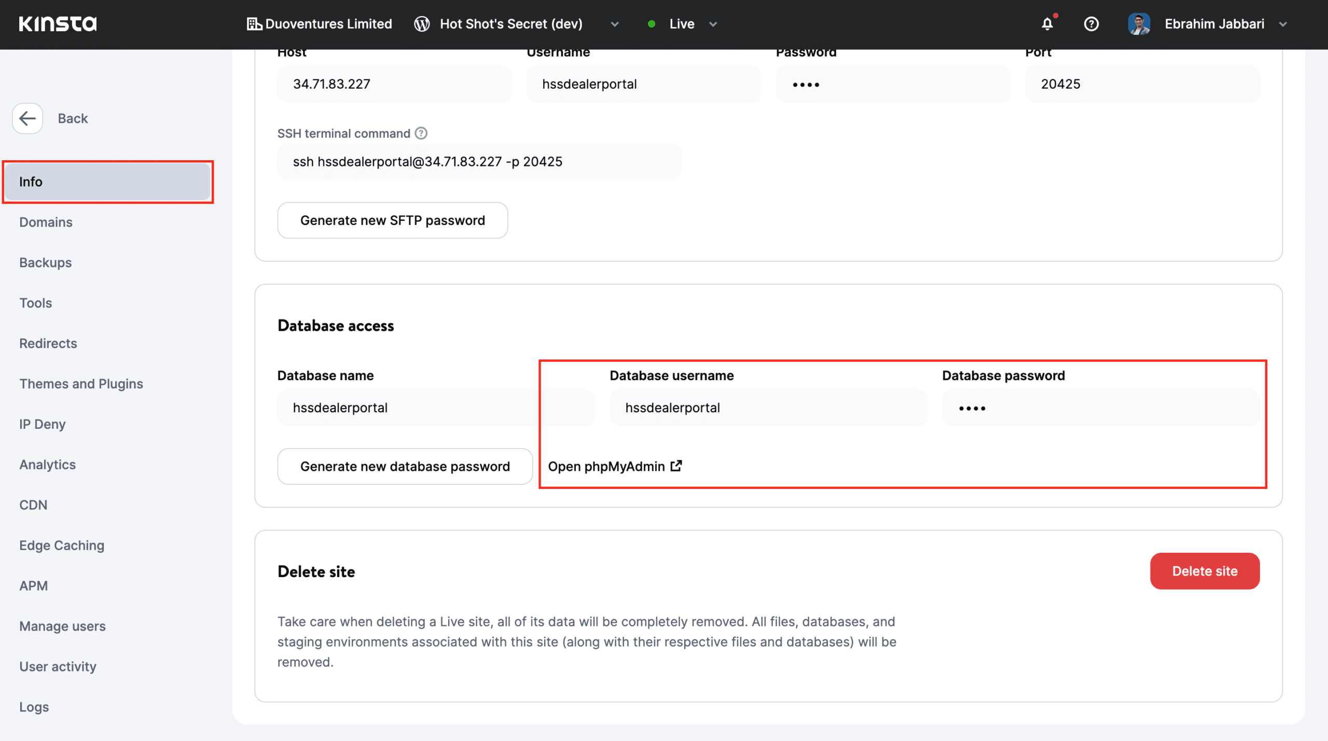Click Generate new SFTP password

click(392, 220)
